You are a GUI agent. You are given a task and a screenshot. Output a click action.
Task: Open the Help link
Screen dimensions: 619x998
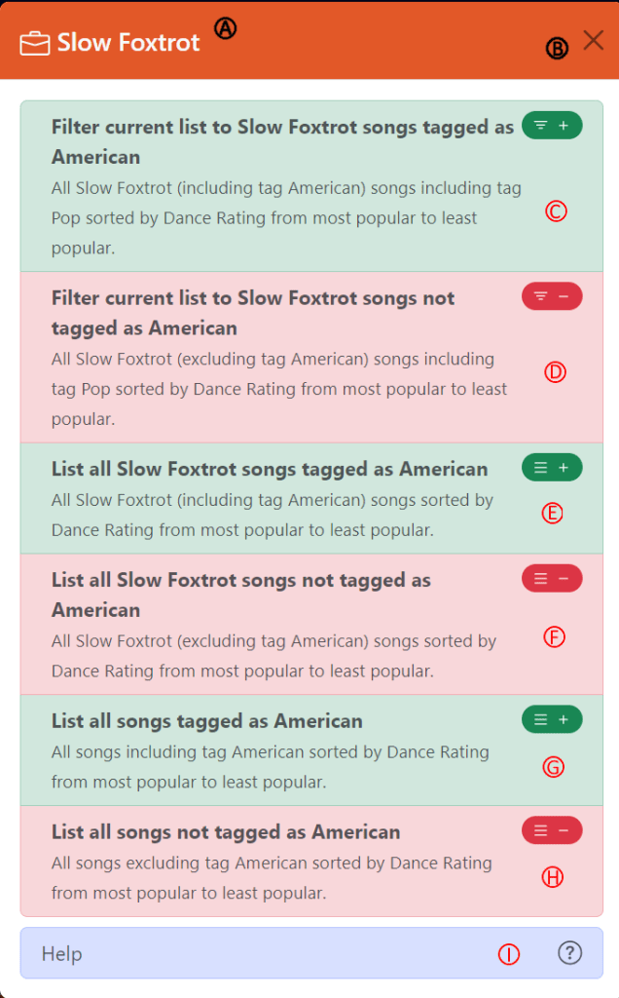coord(62,954)
